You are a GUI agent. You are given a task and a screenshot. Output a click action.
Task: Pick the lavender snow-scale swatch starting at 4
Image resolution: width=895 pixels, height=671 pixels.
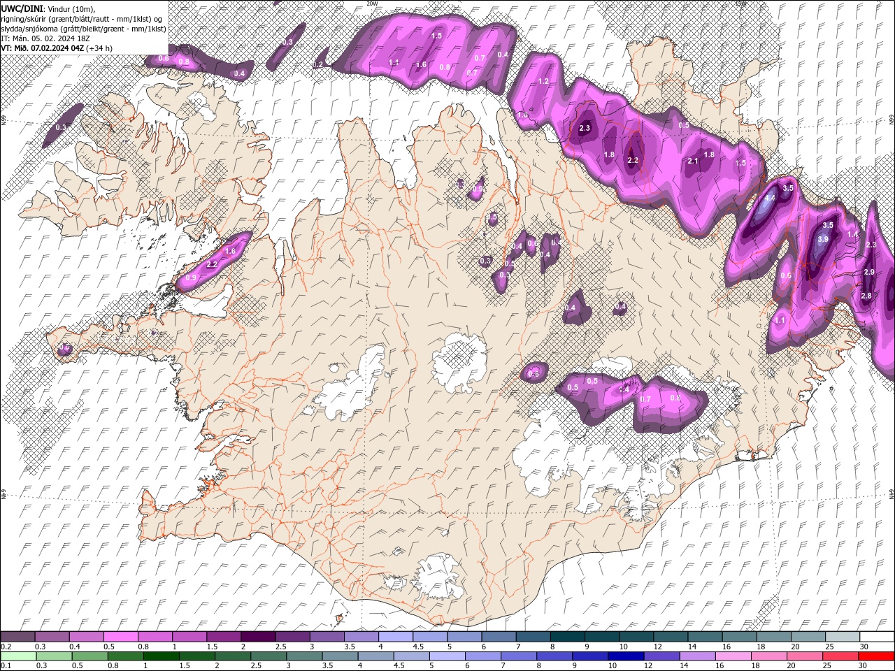(x=395, y=637)
